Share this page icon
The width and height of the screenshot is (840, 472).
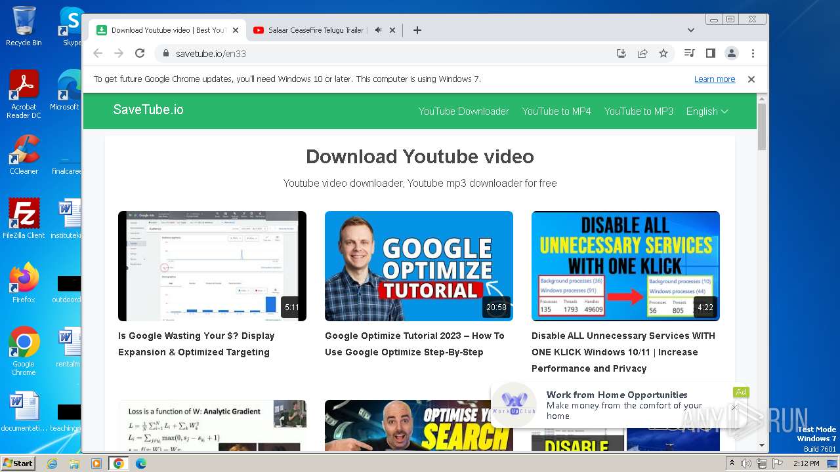(x=642, y=54)
